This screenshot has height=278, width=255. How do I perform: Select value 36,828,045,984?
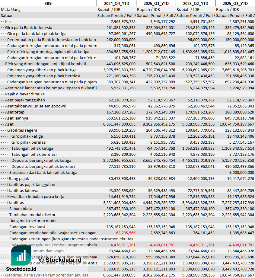click(x=161, y=178)
